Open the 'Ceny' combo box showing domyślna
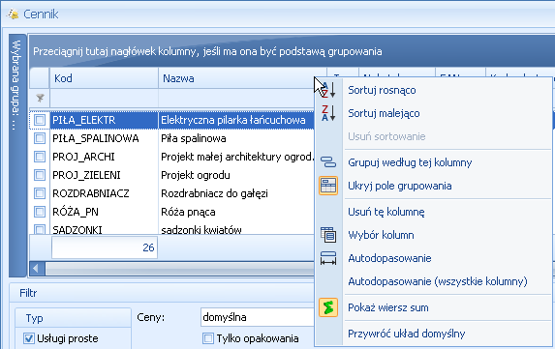The image size is (555, 349). point(258,317)
